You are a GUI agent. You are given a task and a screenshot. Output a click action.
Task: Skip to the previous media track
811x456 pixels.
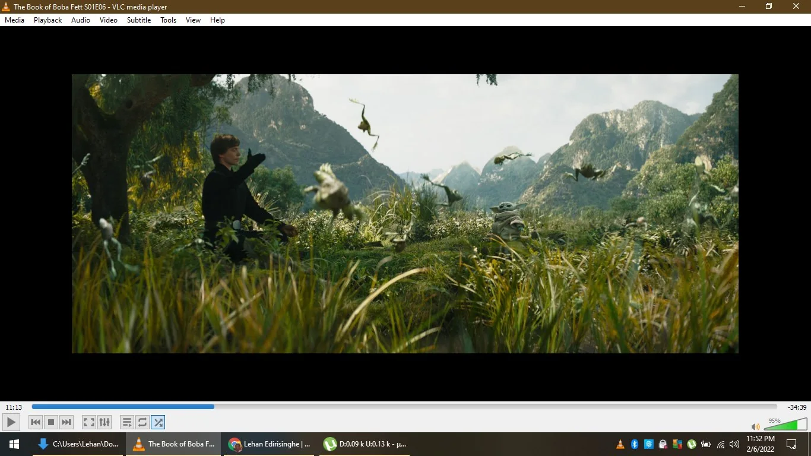tap(36, 422)
